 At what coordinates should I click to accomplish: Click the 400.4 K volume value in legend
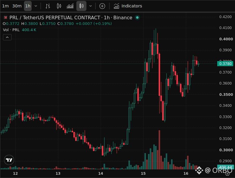point(29,30)
